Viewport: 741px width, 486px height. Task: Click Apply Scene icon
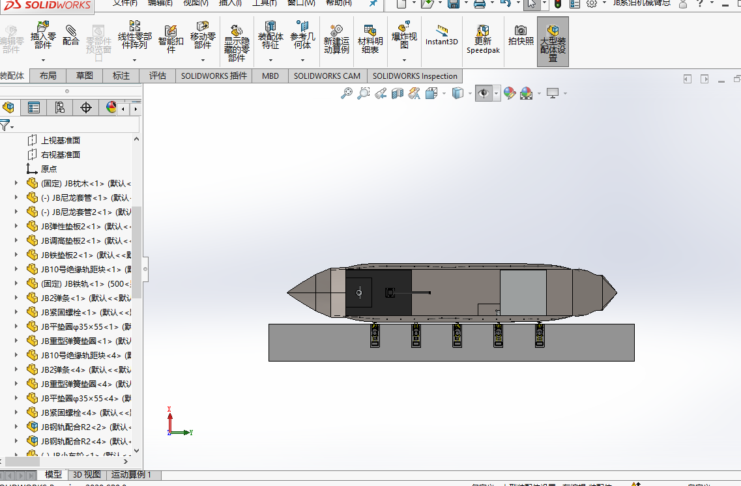(526, 93)
